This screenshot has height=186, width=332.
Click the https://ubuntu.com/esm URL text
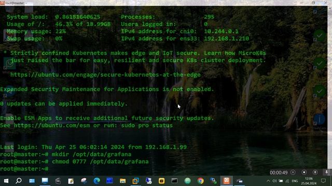pos(52,125)
